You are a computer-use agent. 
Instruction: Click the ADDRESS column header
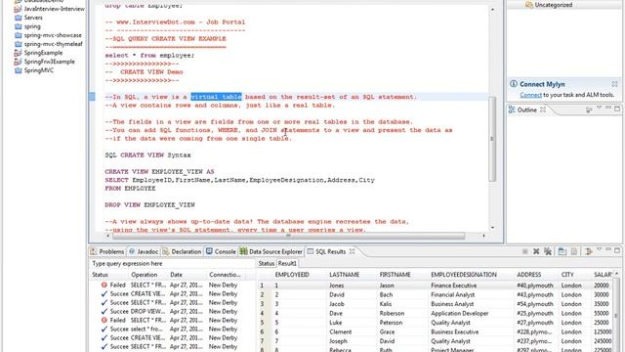tap(528, 275)
